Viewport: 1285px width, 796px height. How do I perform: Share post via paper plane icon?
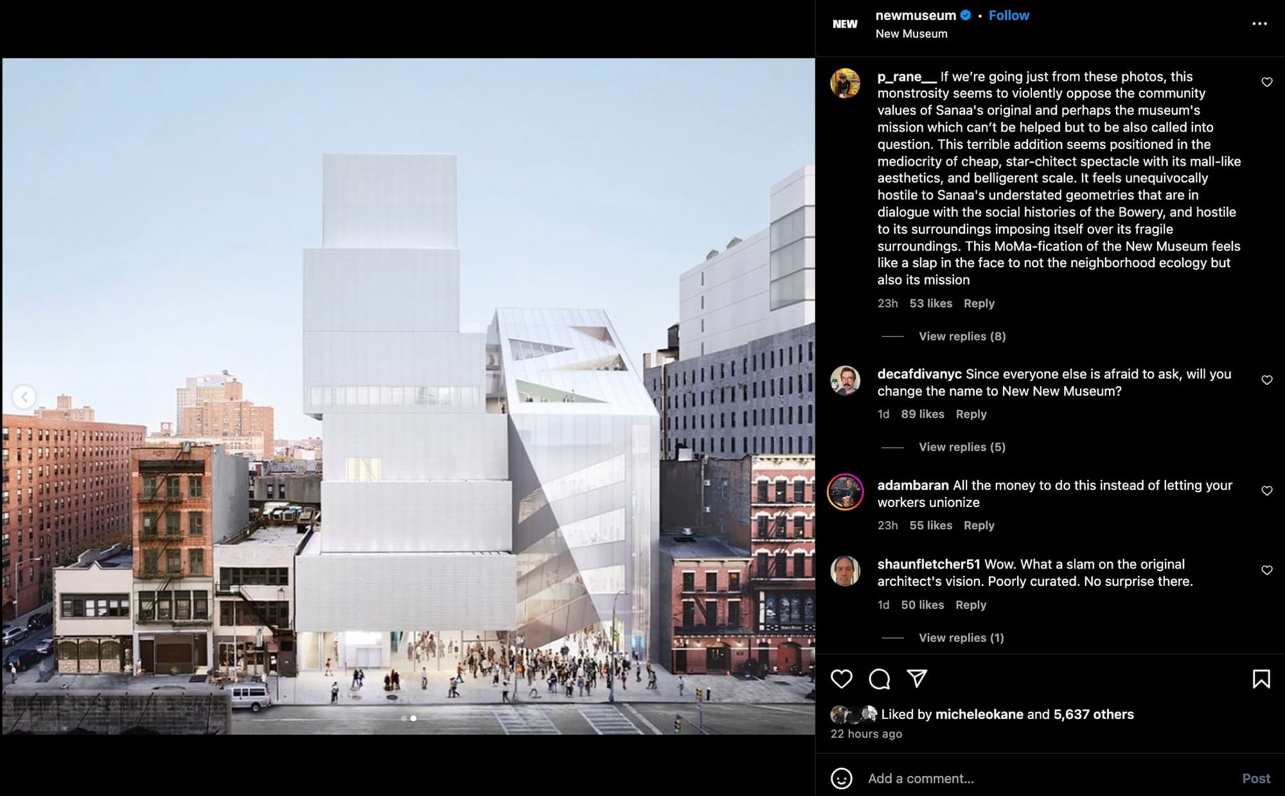pos(917,678)
